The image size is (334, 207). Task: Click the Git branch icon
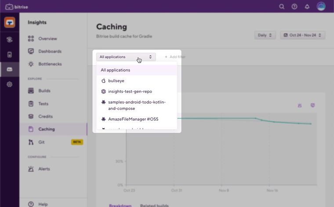31,142
